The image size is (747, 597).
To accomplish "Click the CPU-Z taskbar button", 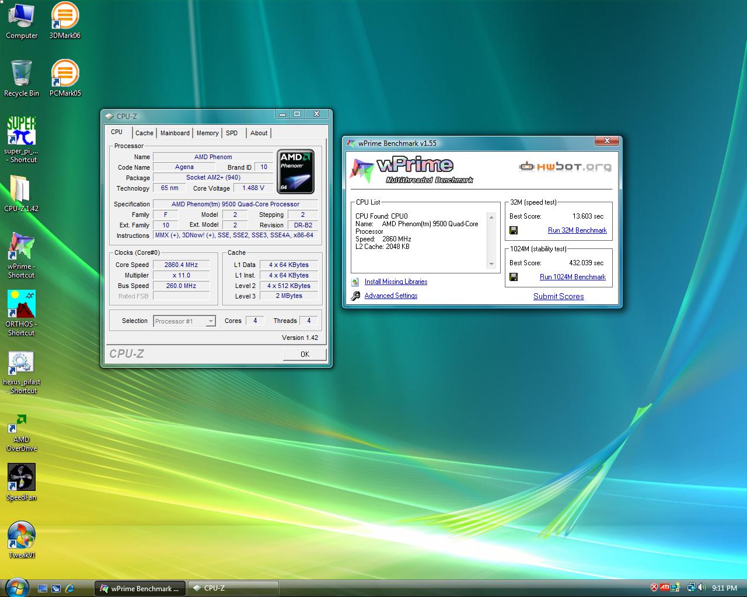I will pyautogui.click(x=233, y=588).
